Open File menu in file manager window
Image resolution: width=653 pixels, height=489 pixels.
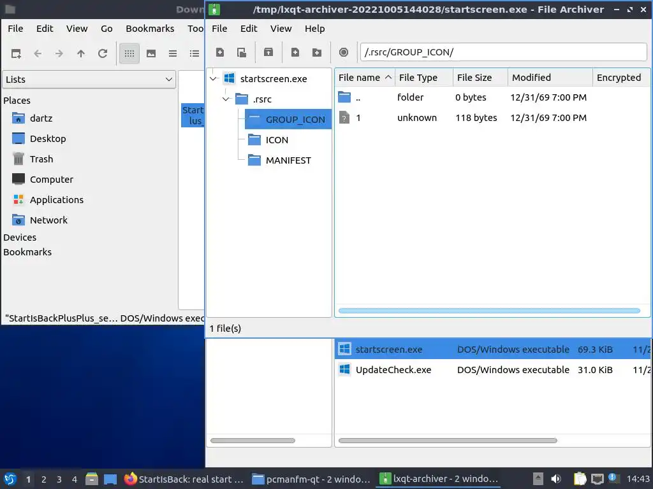click(x=15, y=29)
